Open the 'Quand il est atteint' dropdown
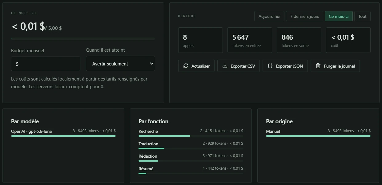Screen dimensions: 382x185 [x=120, y=64]
